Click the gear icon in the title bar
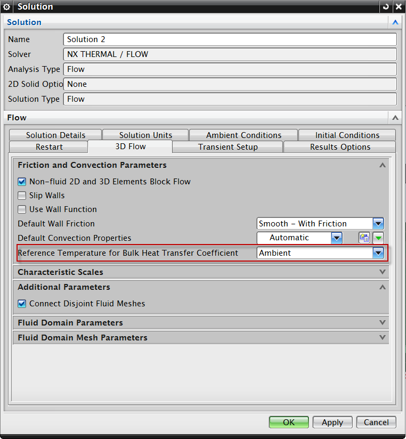406x439 pixels. point(7,7)
